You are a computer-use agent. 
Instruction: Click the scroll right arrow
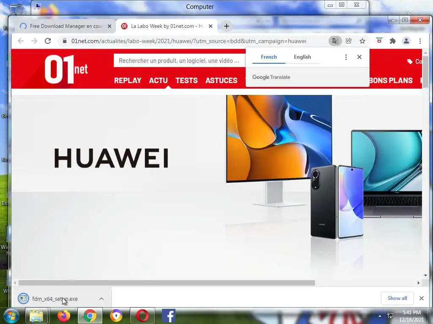418,283
